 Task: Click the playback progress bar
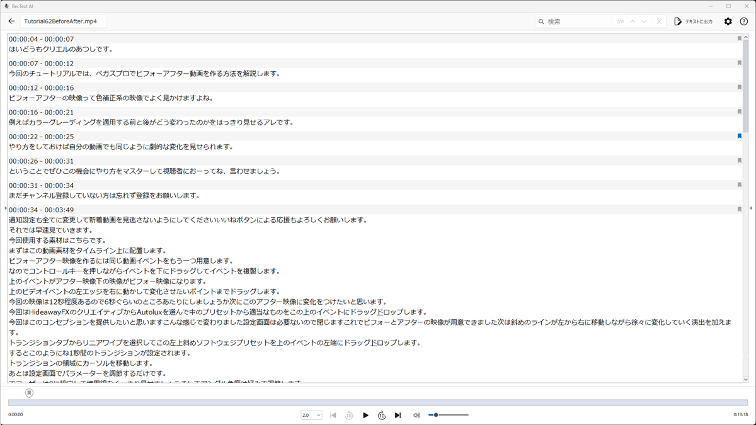[378, 403]
